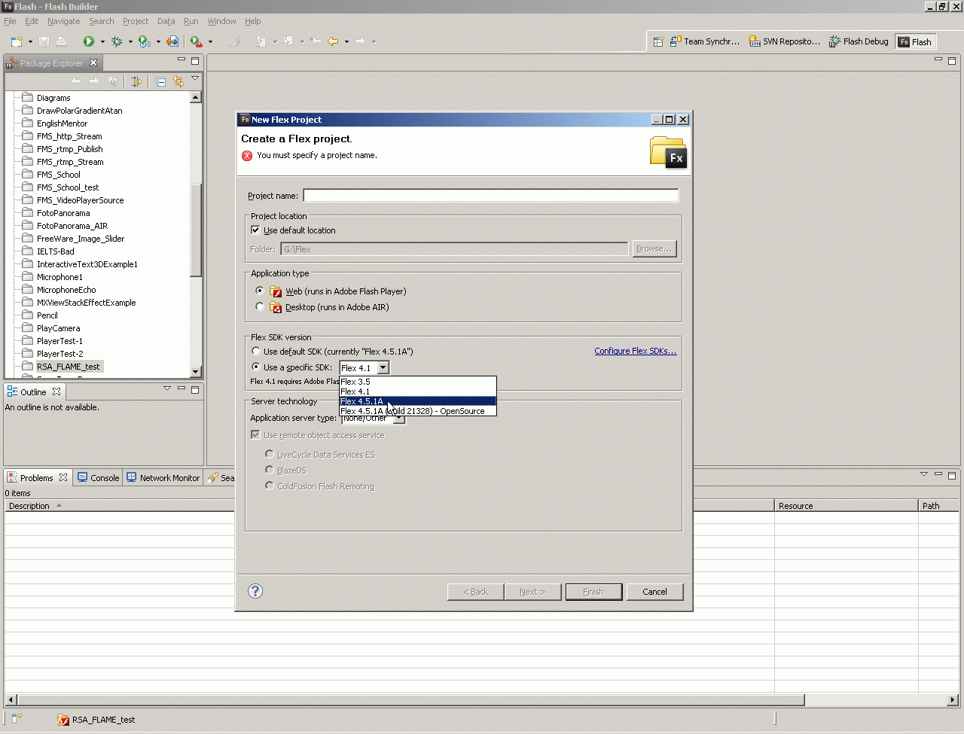Open Package Explorer view menu arrow
Viewport: 964px width, 734px height.
click(x=195, y=78)
